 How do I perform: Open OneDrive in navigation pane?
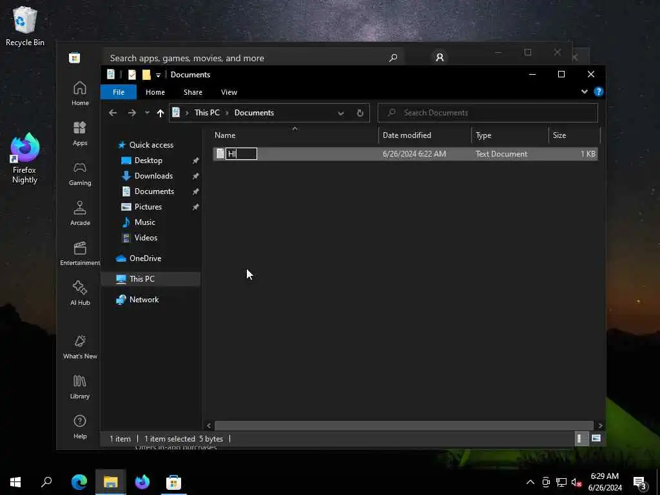pyautogui.click(x=145, y=258)
